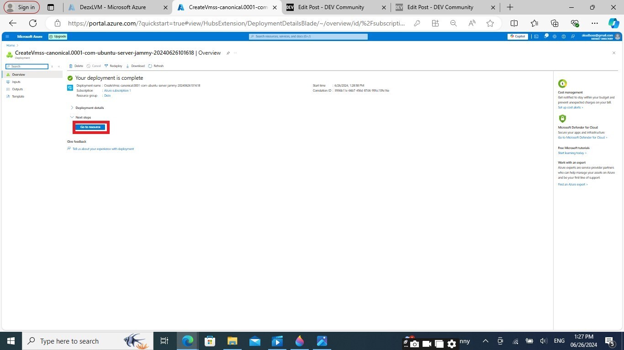Select Overview in left menu
Screen dimensions: 624x350
tap(32, 75)
